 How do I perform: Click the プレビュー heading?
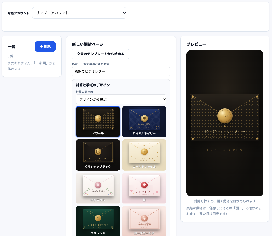pos(196,44)
